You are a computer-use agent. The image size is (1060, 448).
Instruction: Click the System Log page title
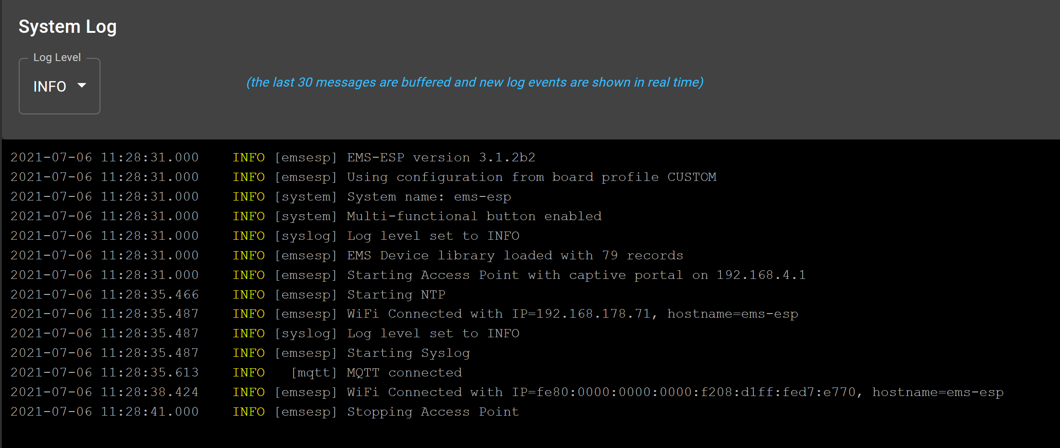tap(68, 26)
